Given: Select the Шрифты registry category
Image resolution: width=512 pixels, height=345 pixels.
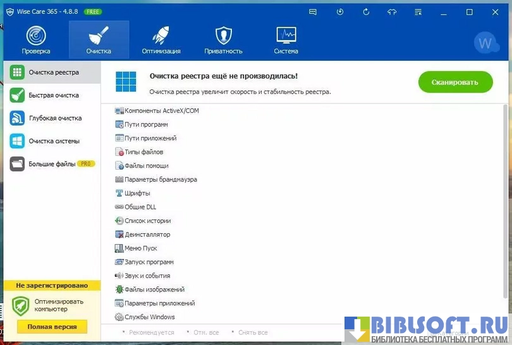Looking at the screenshot, I should pos(137,193).
